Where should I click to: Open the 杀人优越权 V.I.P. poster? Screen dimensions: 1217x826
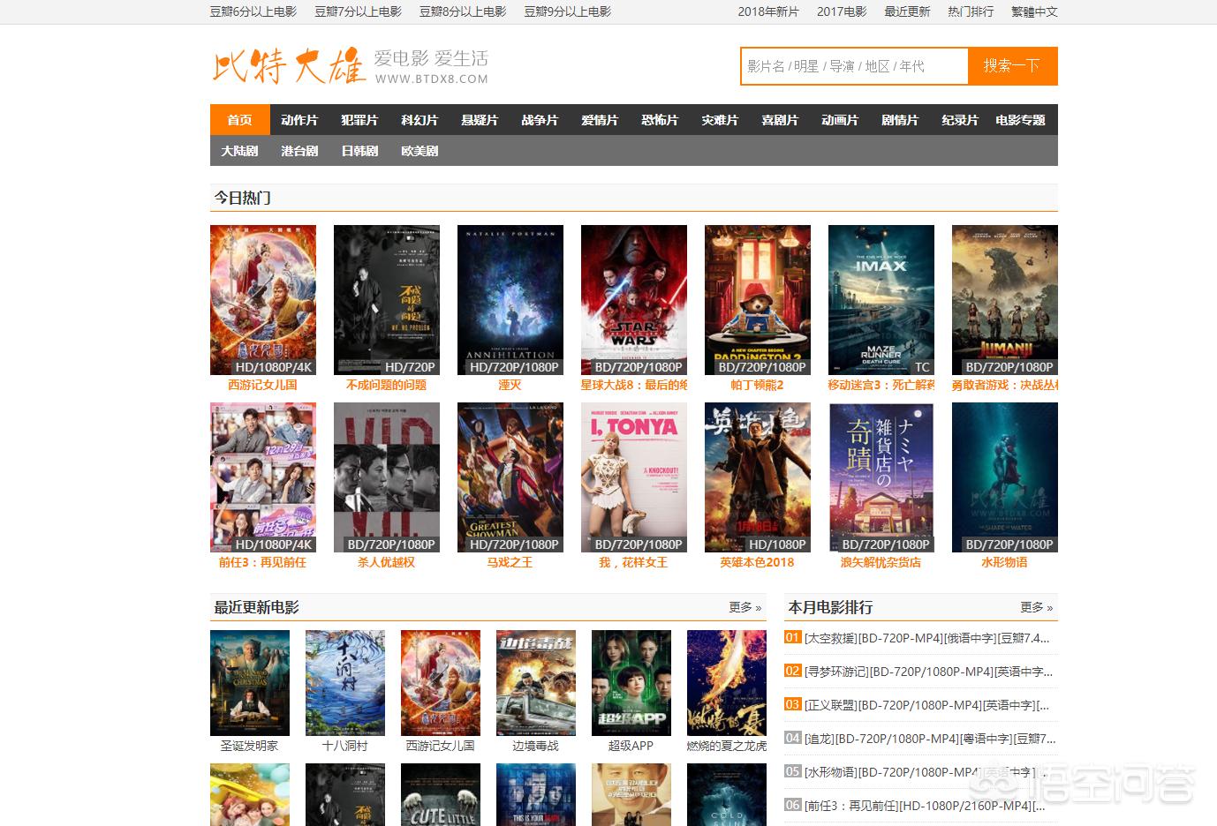tap(387, 477)
